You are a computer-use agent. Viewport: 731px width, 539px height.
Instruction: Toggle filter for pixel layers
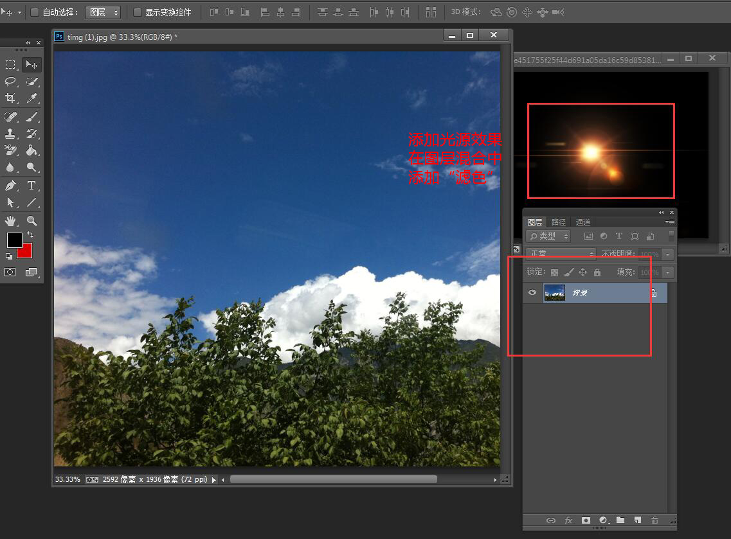589,236
